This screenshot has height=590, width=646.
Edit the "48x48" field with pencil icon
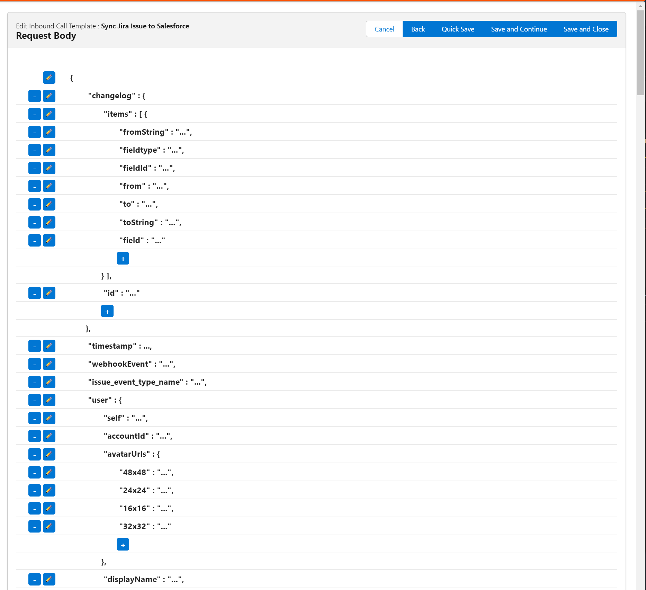(49, 472)
